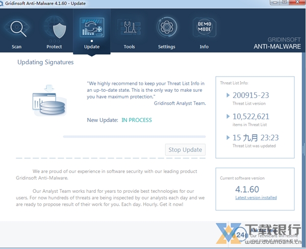306x249 pixels.
Task: Click arrow beside 10,522,621 items
Action: pos(228,116)
